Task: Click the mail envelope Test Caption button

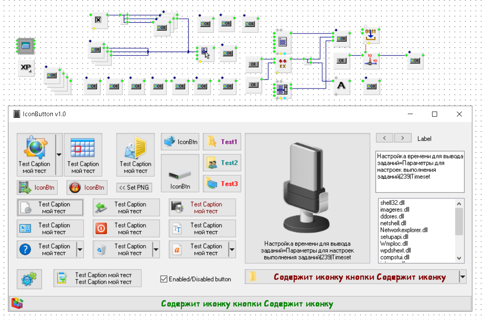Action: [135, 154]
